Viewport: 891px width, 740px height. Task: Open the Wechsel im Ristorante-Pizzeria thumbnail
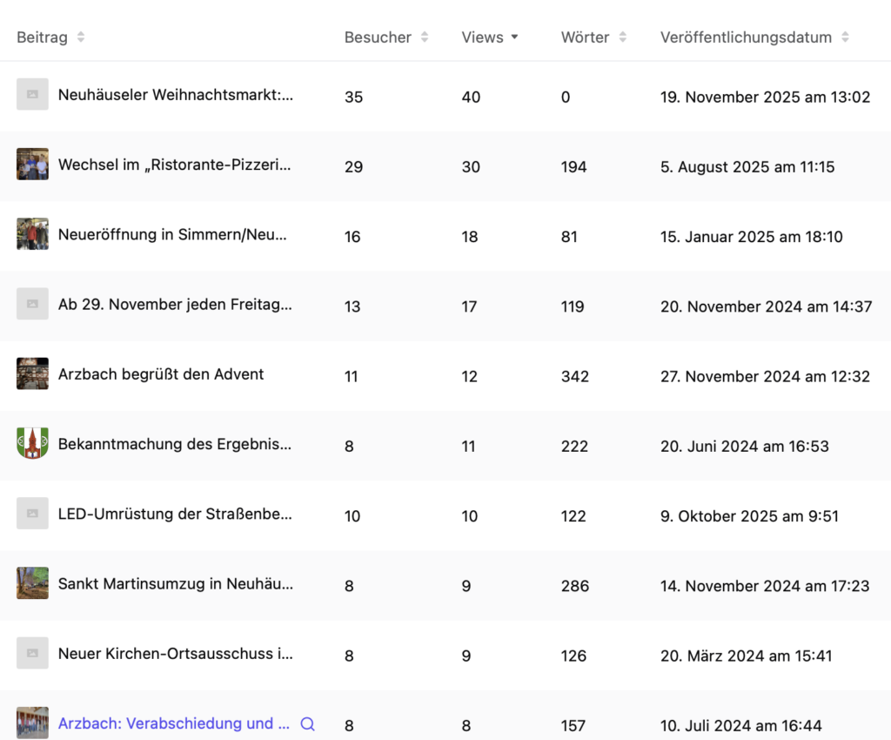(x=32, y=165)
